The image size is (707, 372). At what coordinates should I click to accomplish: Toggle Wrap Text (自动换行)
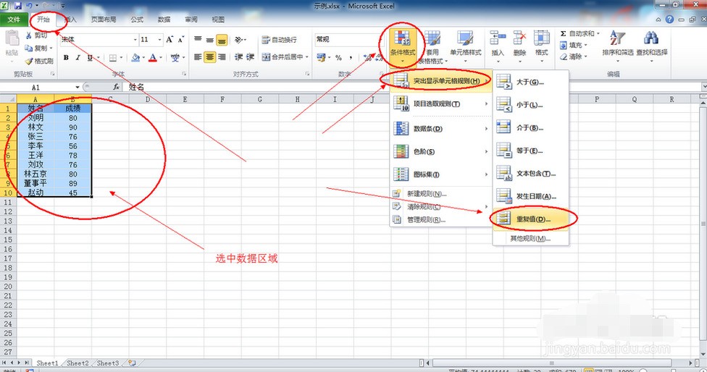(x=280, y=40)
